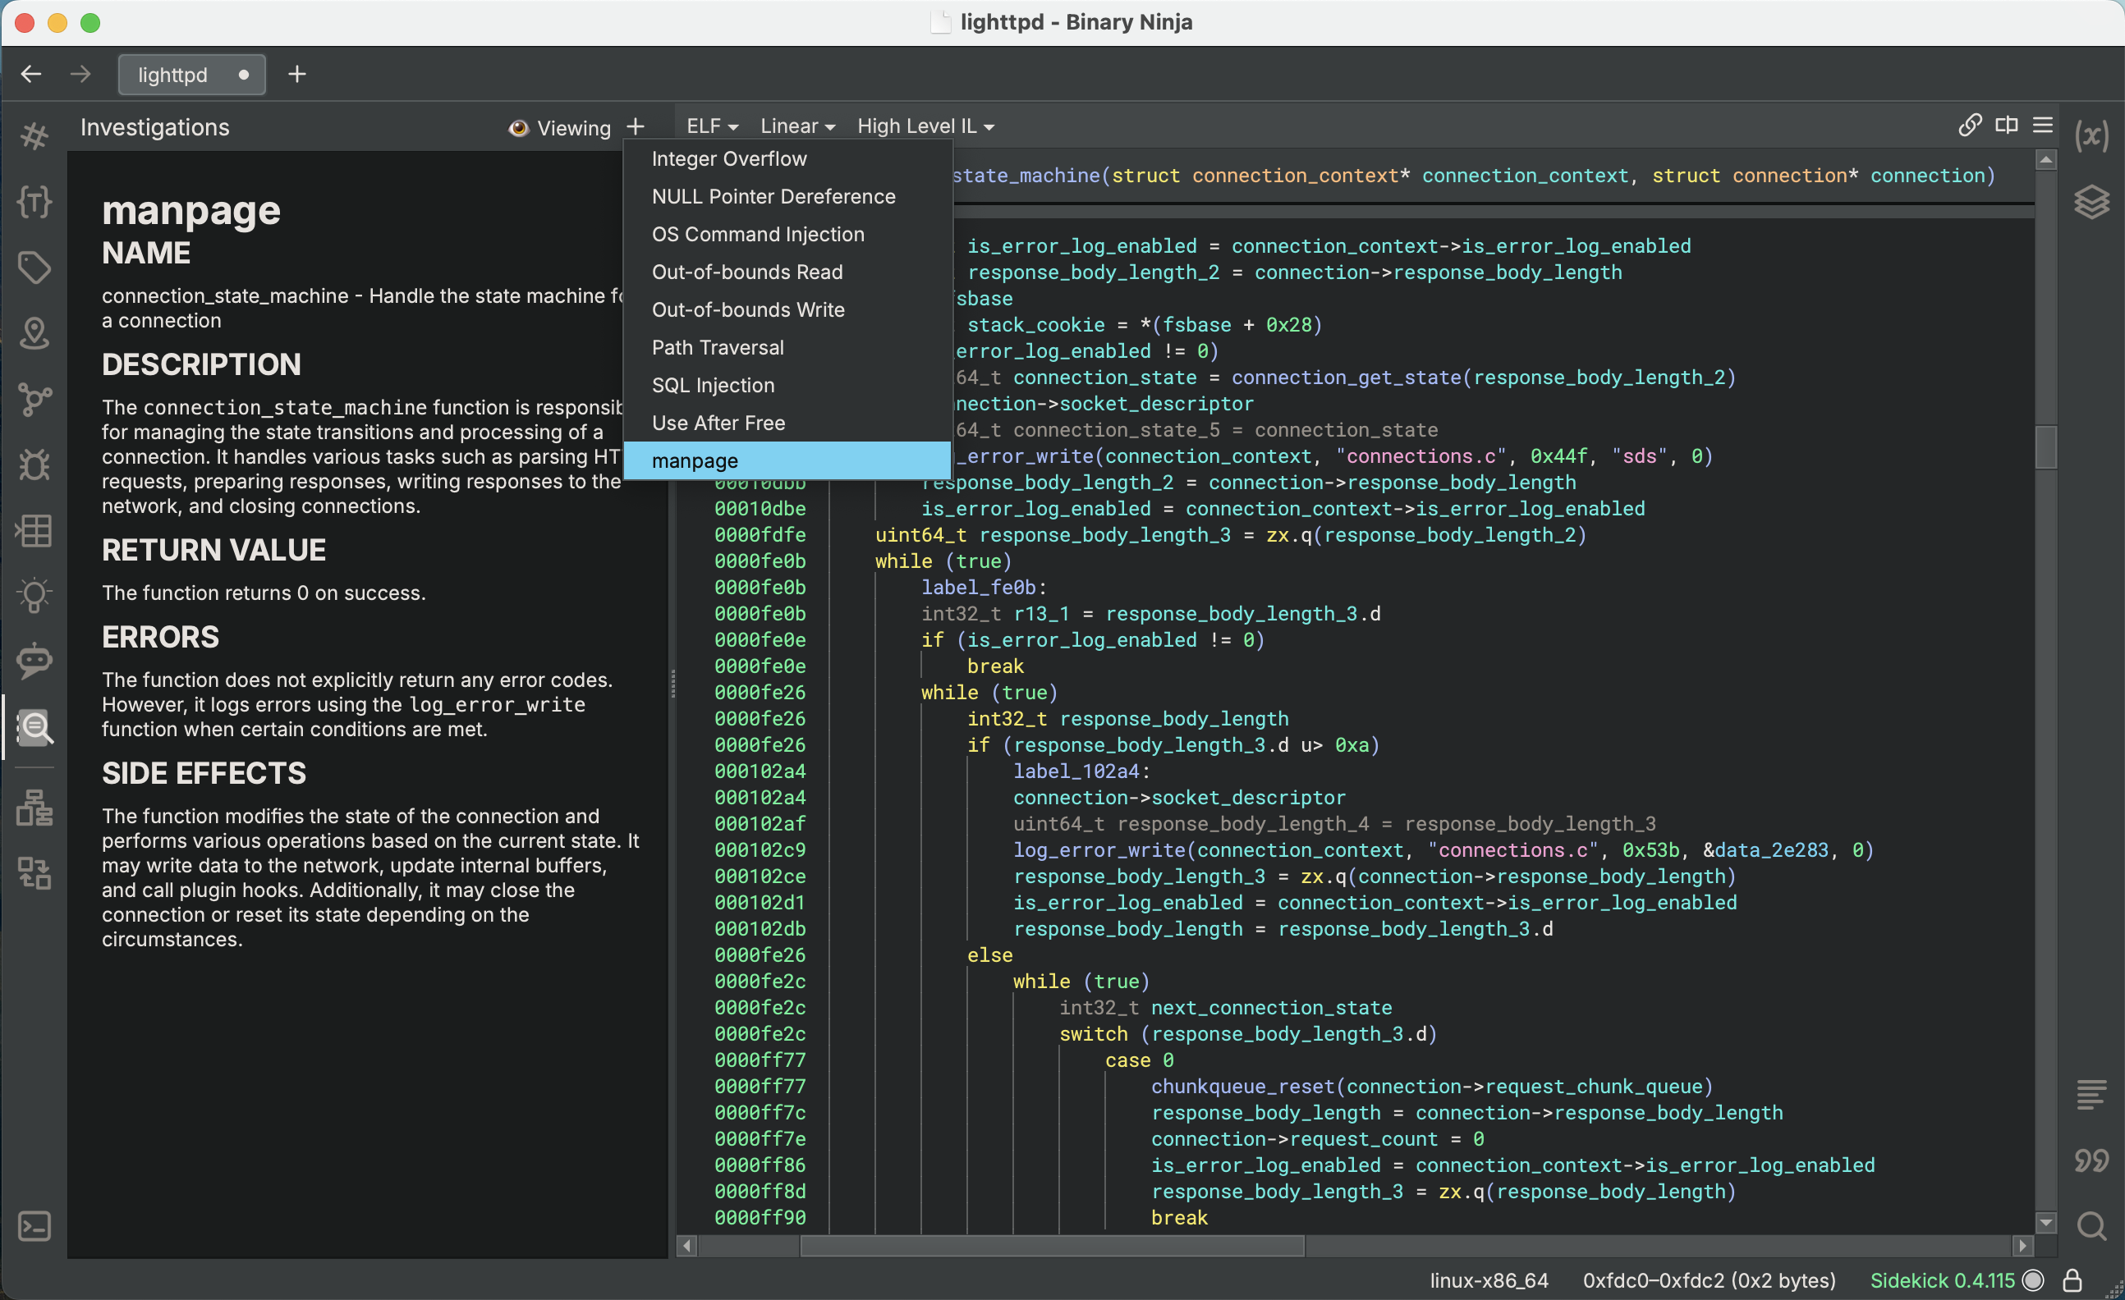Open the Variables (x) panel icon
The image size is (2125, 1300).
click(2091, 135)
